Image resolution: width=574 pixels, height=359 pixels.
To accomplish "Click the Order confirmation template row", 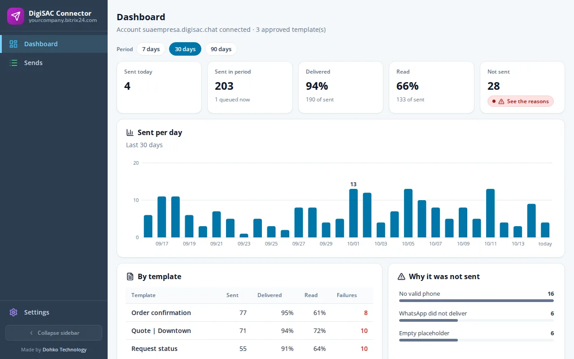I will 249,313.
